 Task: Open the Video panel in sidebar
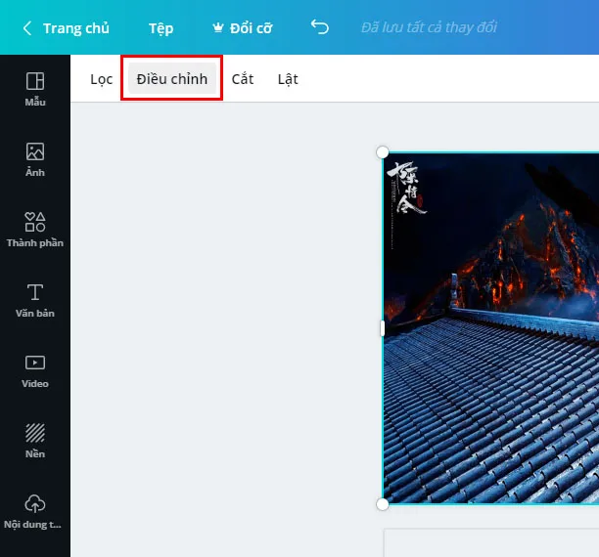click(35, 370)
